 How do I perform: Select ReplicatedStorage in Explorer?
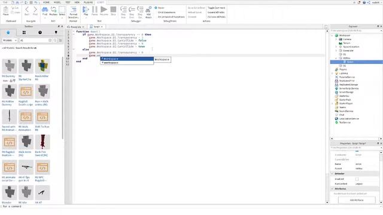pos(348,85)
